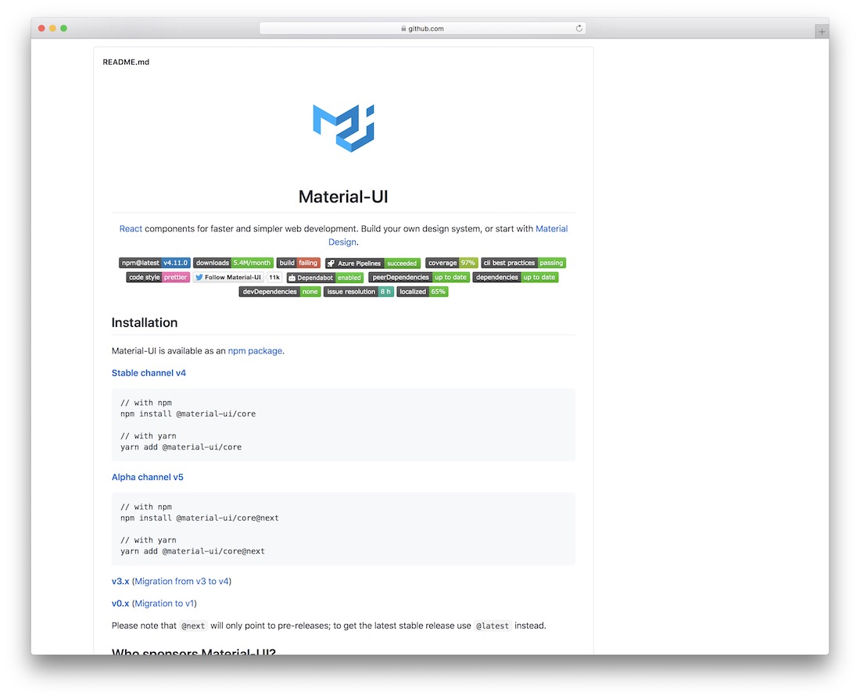Viewport: 860px width, 699px height.
Task: Click the github.com address bar
Action: (x=422, y=28)
